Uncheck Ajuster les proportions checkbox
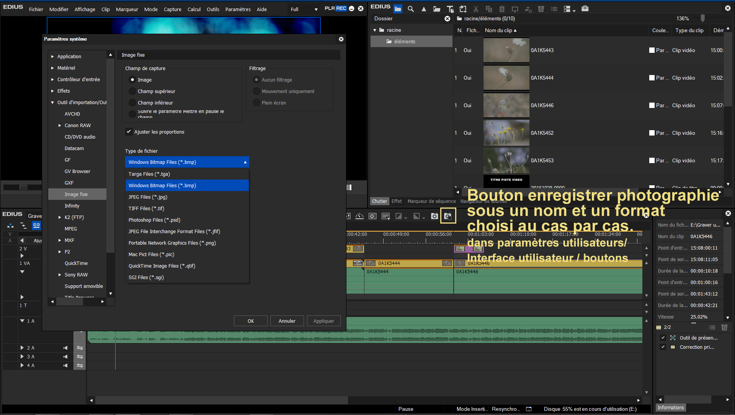735x415 pixels. coord(129,132)
